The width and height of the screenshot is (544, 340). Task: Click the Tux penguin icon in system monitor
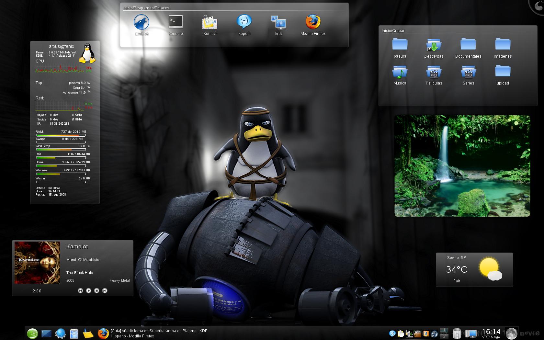click(x=87, y=53)
